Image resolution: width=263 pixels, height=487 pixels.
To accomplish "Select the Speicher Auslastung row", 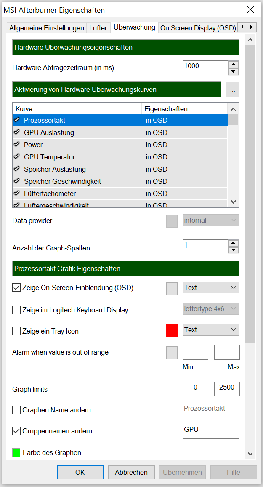I will pyautogui.click(x=120, y=169).
